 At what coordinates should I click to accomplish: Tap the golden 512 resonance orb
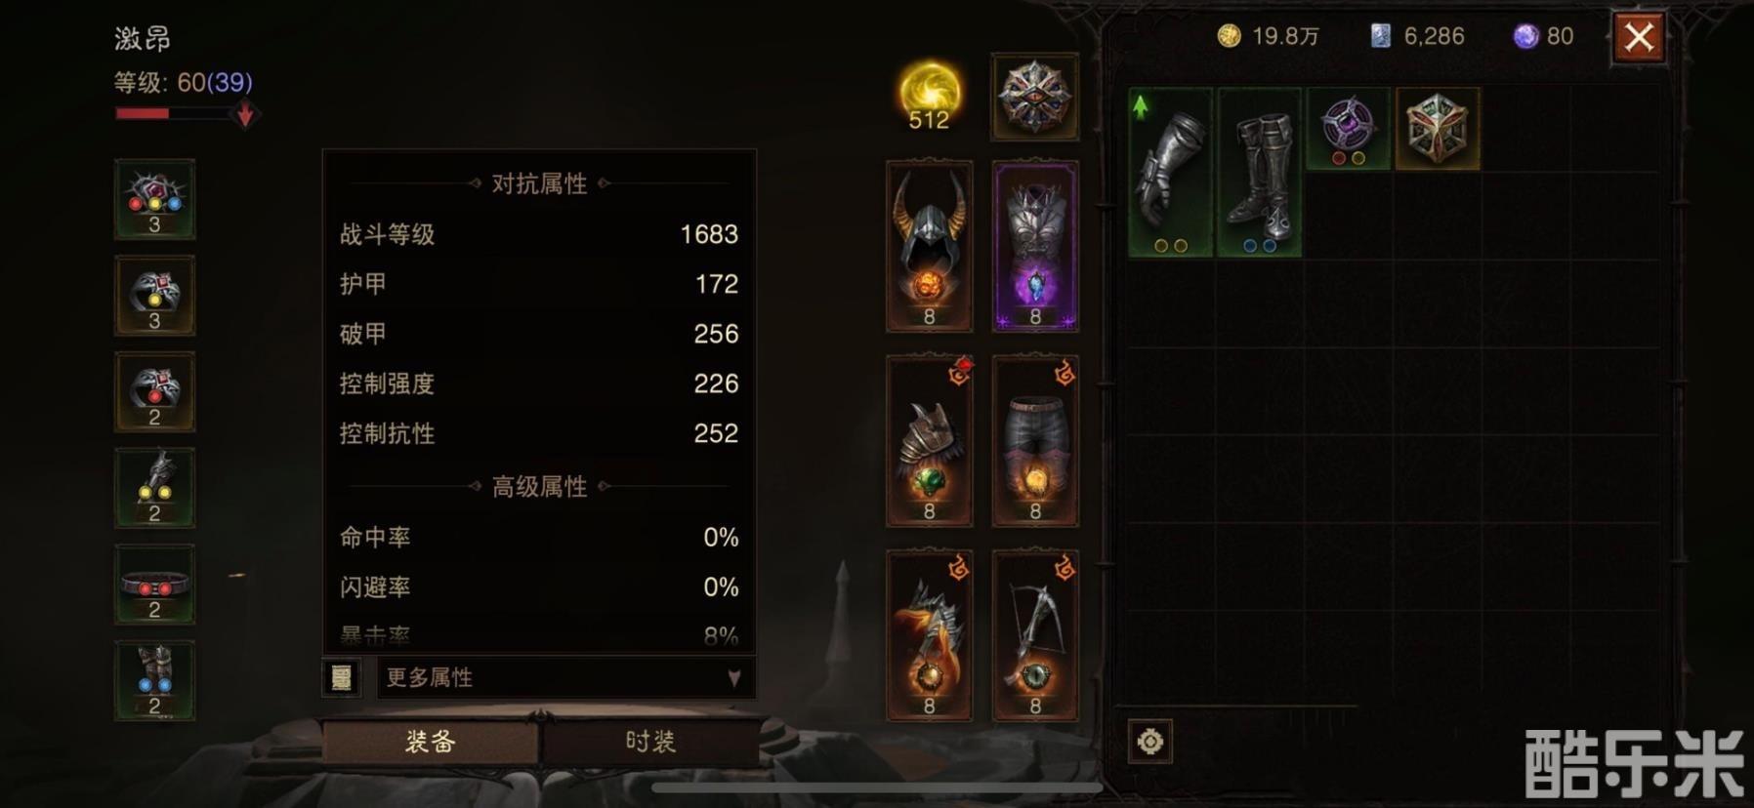pyautogui.click(x=929, y=96)
